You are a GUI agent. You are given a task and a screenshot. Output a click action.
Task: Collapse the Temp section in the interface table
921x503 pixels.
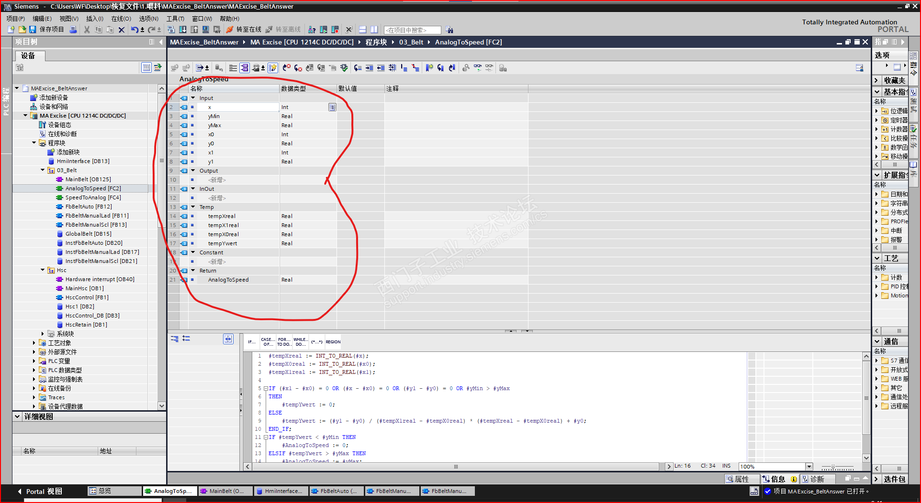pos(193,207)
